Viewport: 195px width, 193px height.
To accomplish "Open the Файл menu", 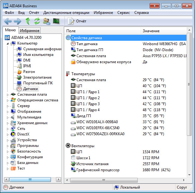I will point(9,13).
